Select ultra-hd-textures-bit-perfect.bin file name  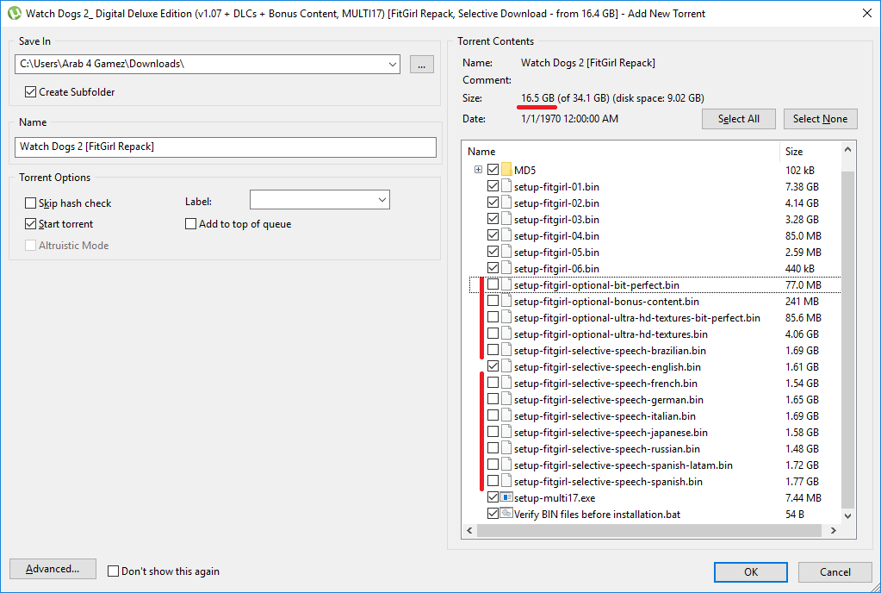point(636,317)
